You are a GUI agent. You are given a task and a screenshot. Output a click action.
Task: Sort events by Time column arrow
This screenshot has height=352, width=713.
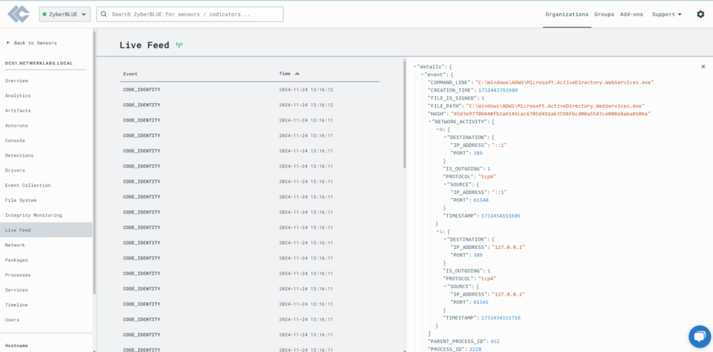coord(297,74)
